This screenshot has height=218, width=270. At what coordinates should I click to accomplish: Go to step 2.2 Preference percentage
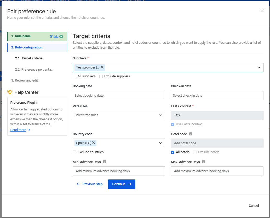(x=34, y=70)
